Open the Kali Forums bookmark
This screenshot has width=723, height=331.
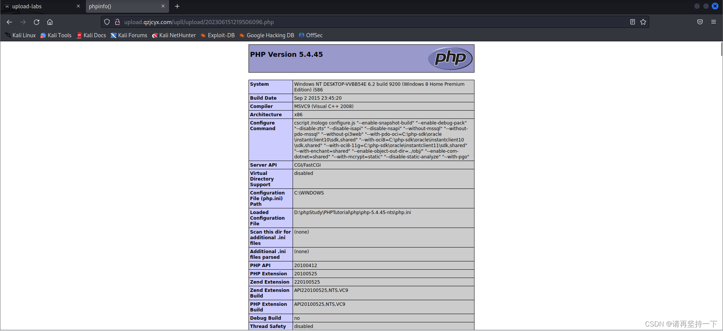[129, 35]
